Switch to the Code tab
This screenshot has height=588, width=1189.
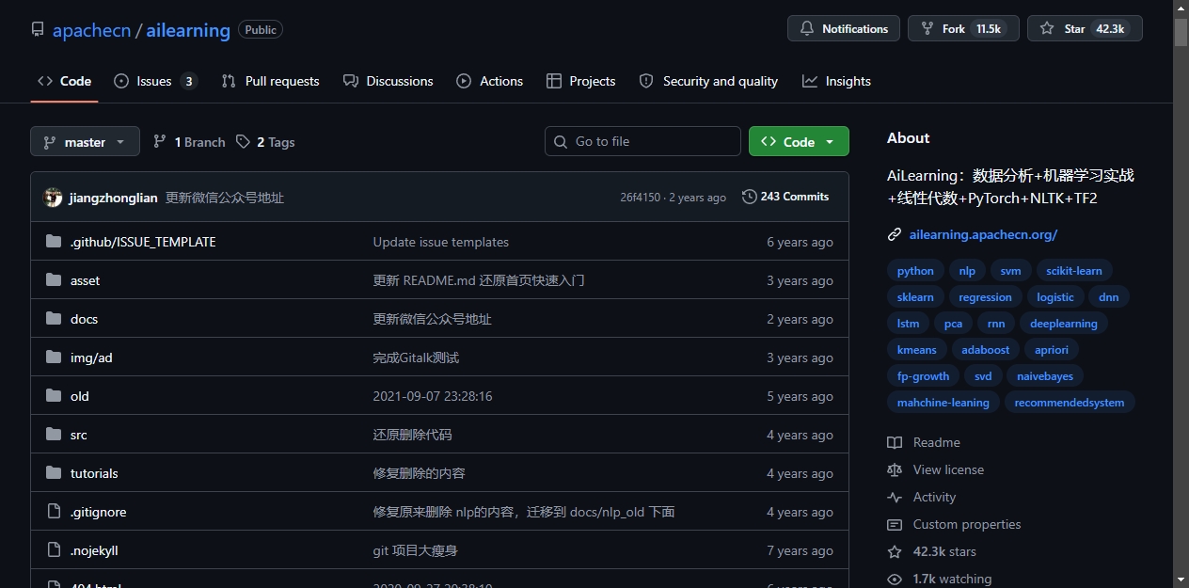pyautogui.click(x=64, y=81)
